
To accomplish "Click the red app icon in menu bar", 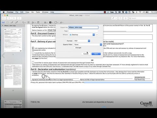I will (105, 12).
